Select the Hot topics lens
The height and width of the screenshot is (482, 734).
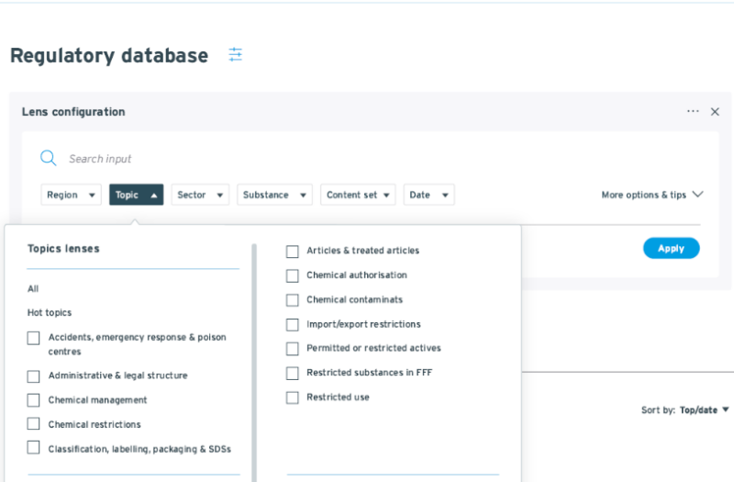[50, 312]
